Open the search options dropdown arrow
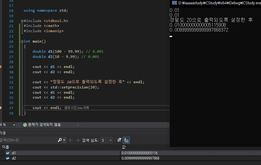The width and height of the screenshot is (261, 165). pyautogui.click(x=64, y=140)
